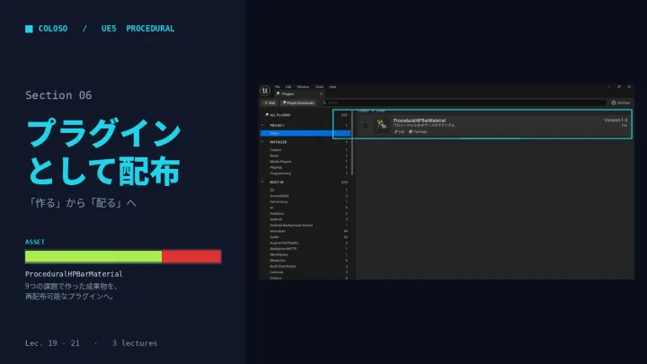Select the highlighted Other category under Project
This screenshot has width=647, height=364.
(306, 133)
